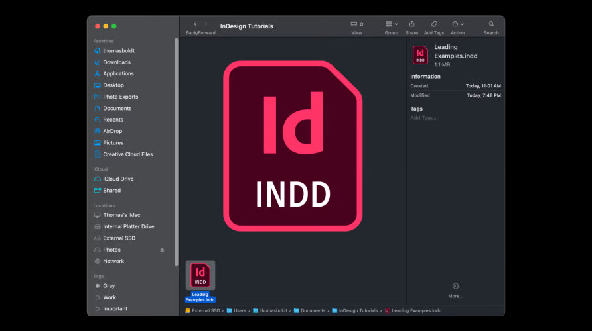
Task: Click the Modified date 'Today, 7:48 PM'
Action: click(x=484, y=95)
